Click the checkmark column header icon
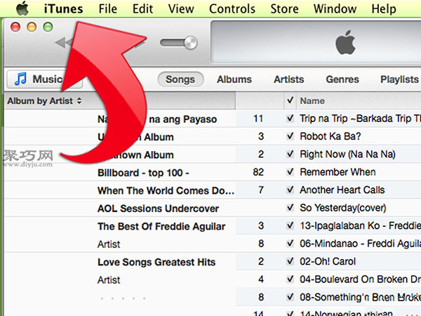This screenshot has width=421, height=316. click(x=290, y=101)
